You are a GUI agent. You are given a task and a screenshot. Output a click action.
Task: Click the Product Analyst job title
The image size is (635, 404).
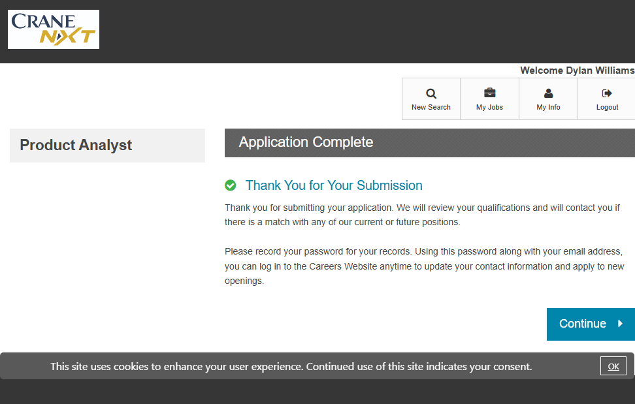pos(76,145)
